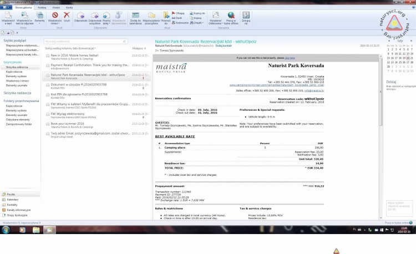Click the Kopiuj do copy icon
416x254 pixels.
click(x=197, y=13)
